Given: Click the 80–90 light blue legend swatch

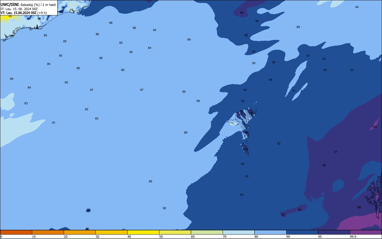Looking at the screenshot, I should pos(270,232).
